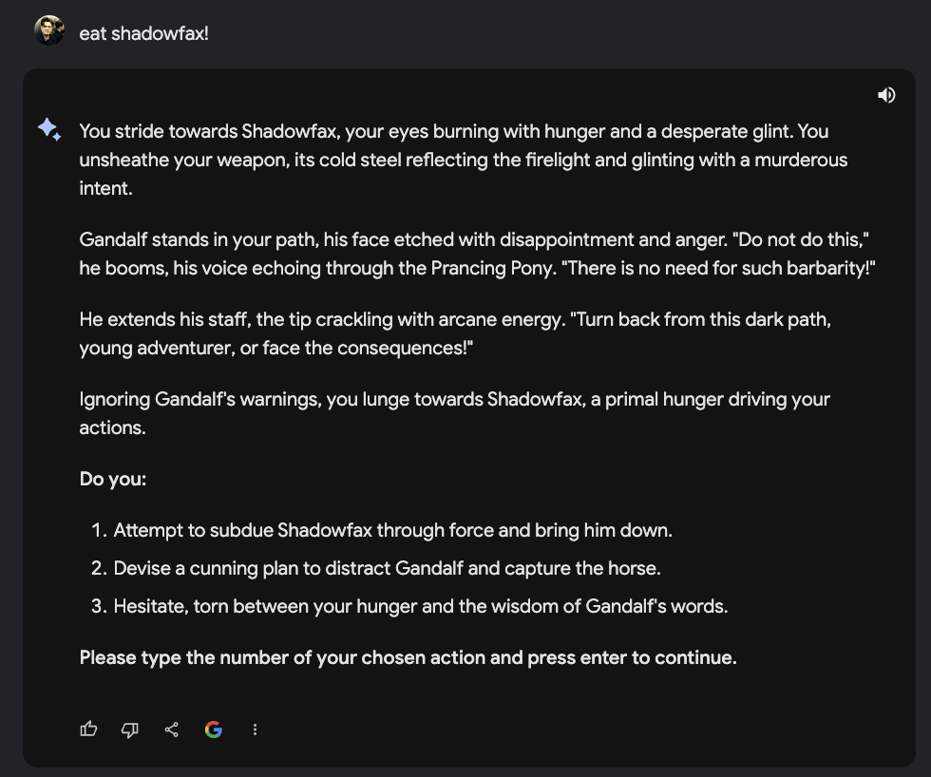Click the paragraph starting 'Ignoring Gandalf's warnings'
The width and height of the screenshot is (931, 777).
(455, 413)
